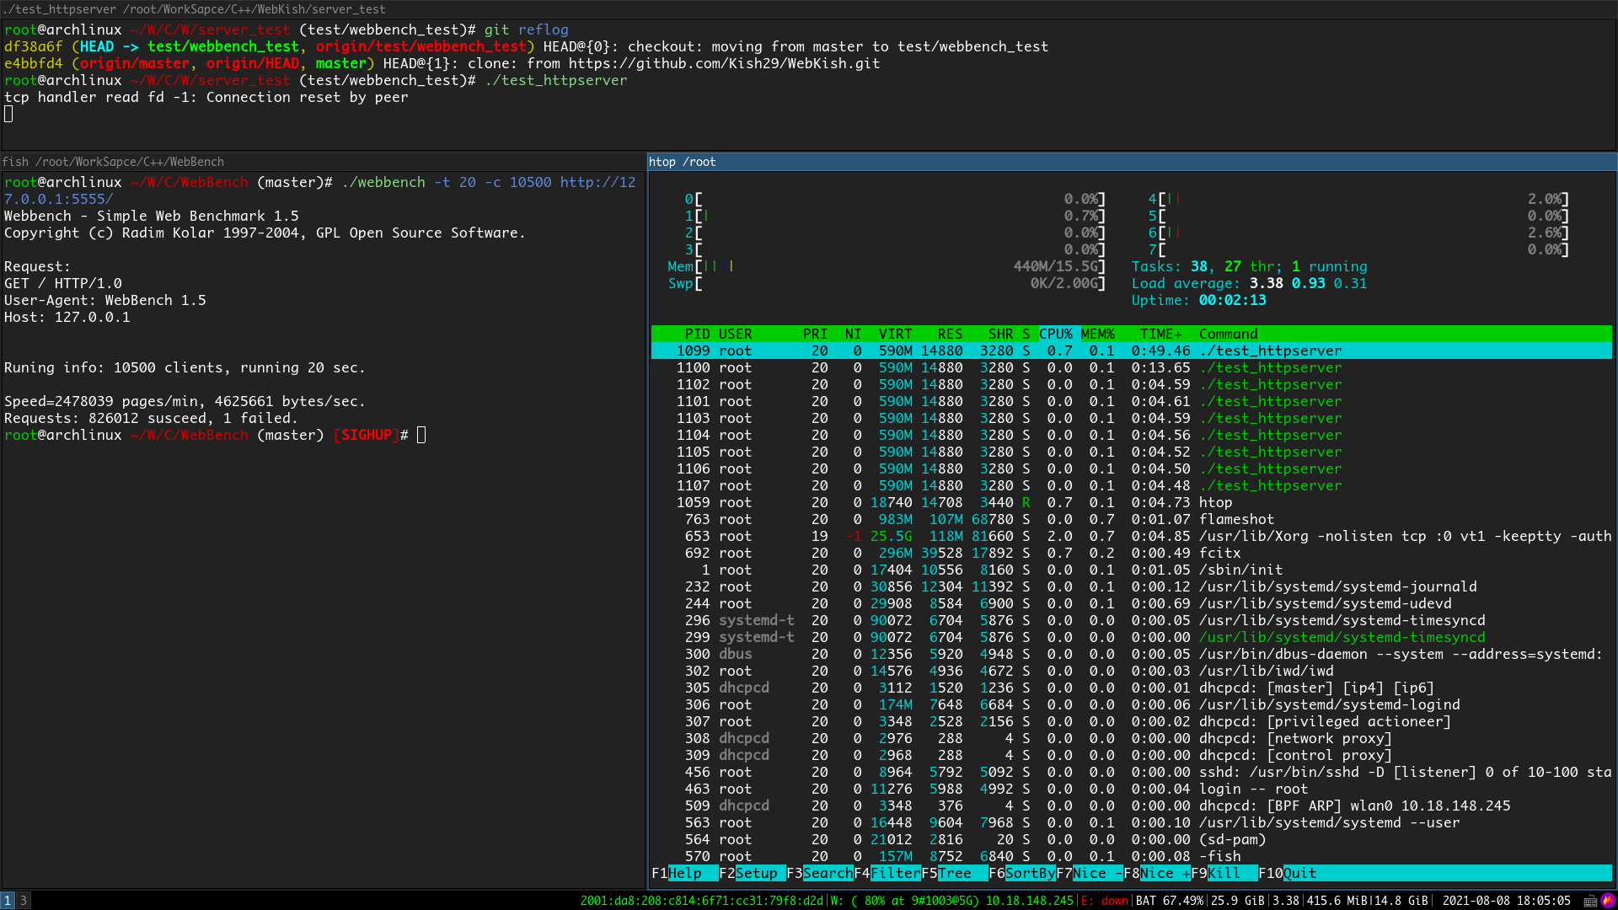Screen dimensions: 1618x910
Task: Select the fcitx process row 692
Action: tap(1131, 553)
